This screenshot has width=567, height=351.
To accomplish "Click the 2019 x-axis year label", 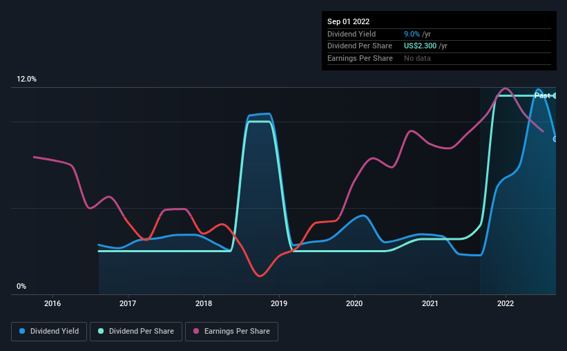I will (x=279, y=303).
